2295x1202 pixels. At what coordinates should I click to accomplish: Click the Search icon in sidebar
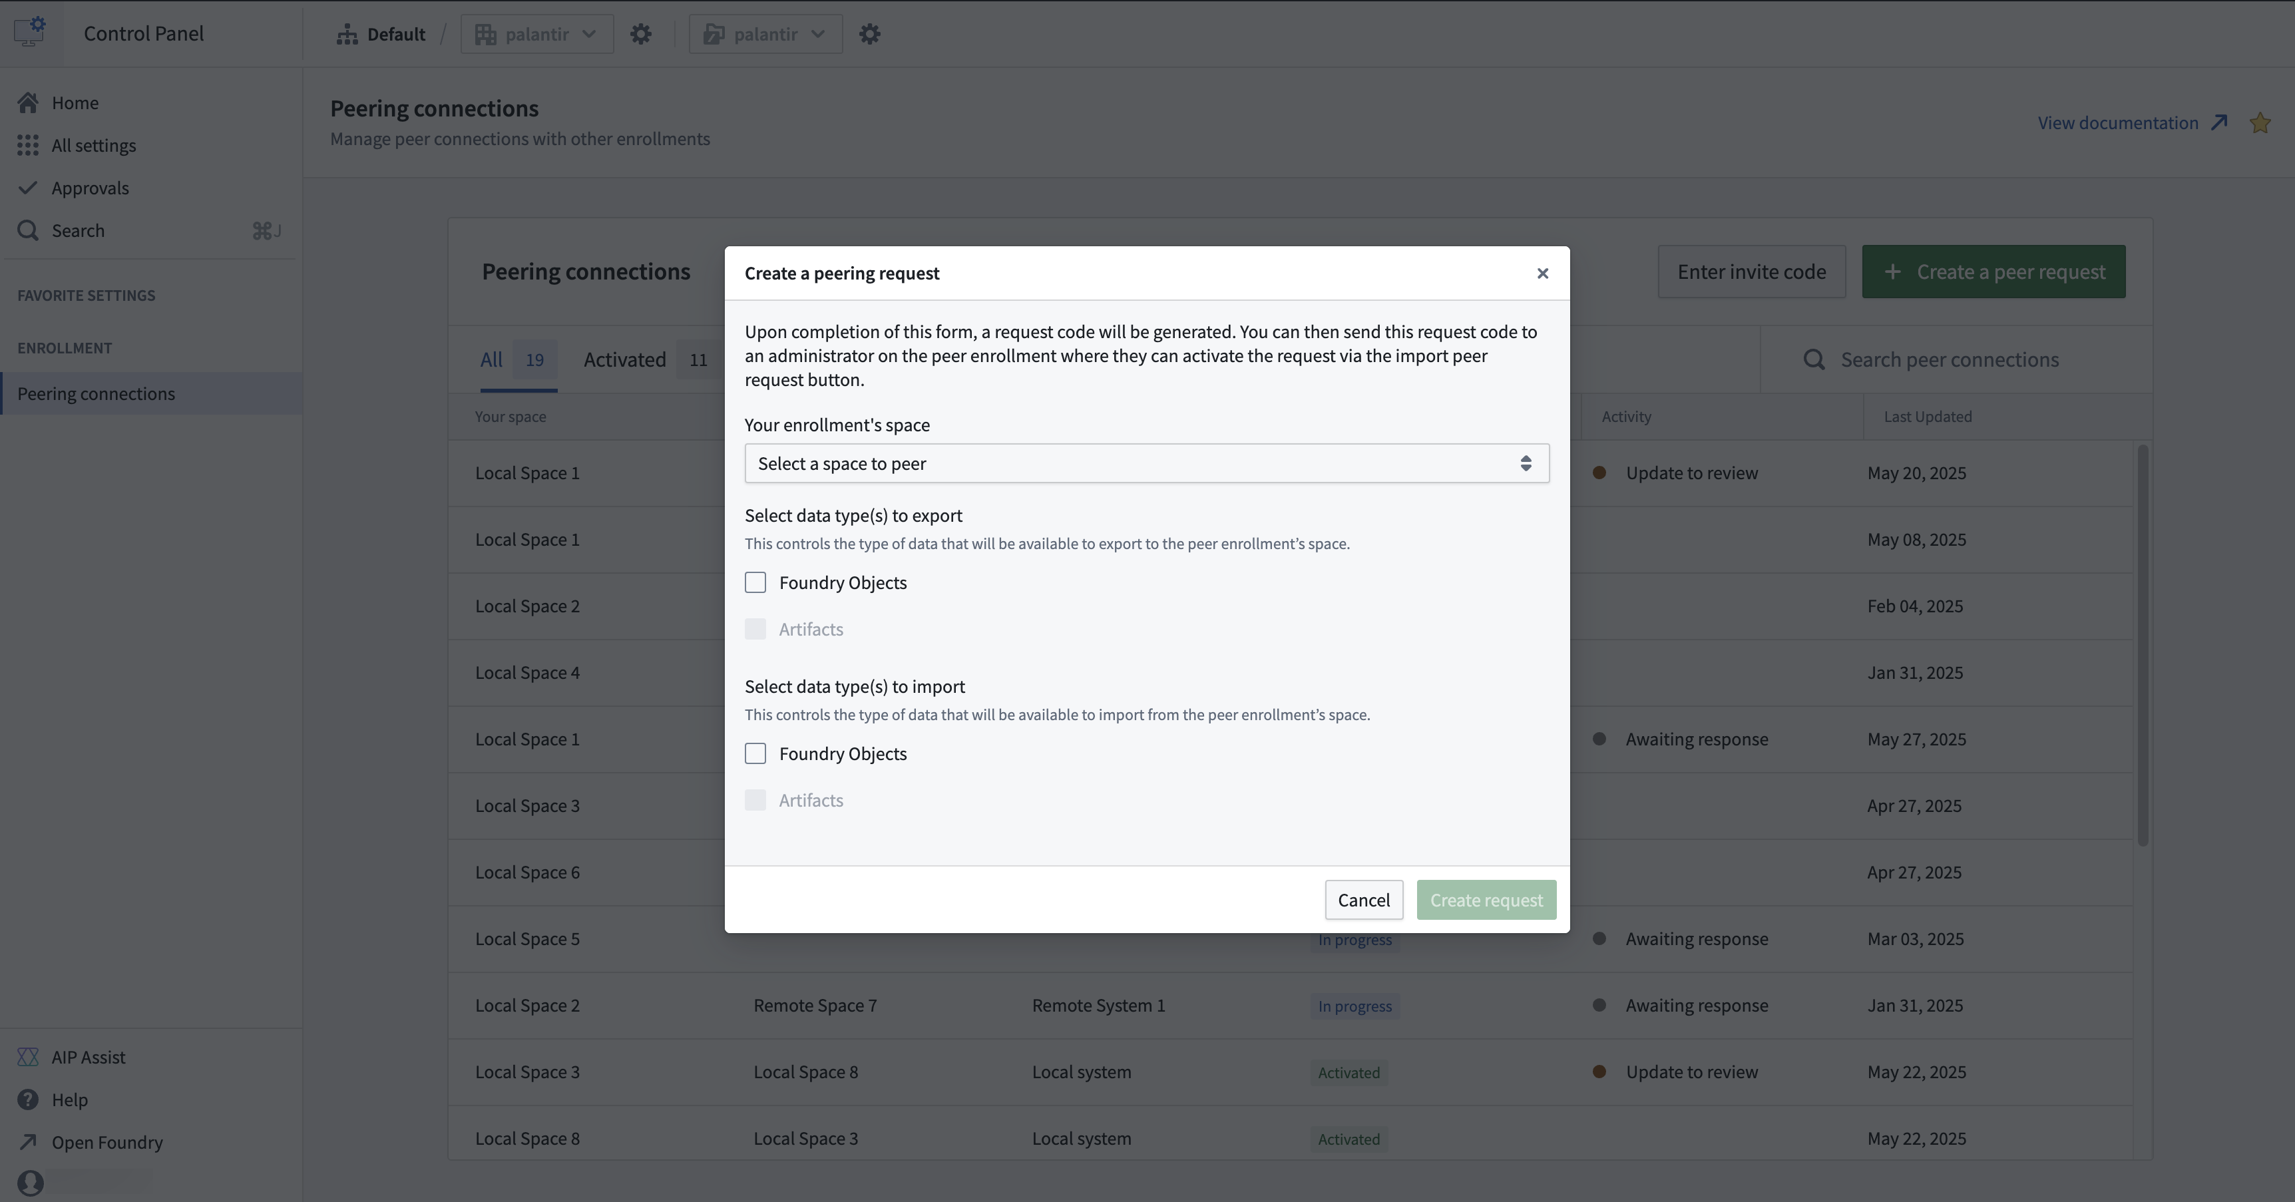pos(27,230)
